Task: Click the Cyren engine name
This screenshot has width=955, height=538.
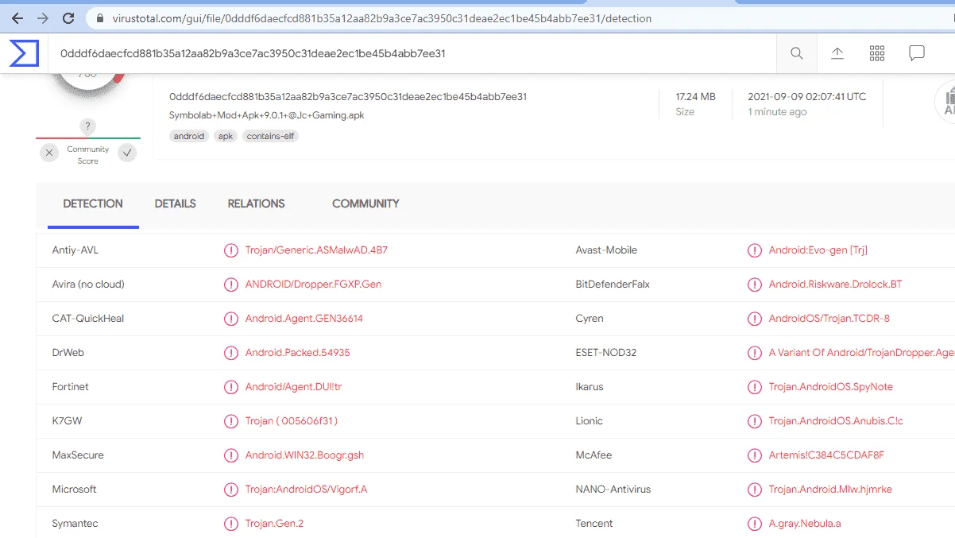Action: click(590, 319)
